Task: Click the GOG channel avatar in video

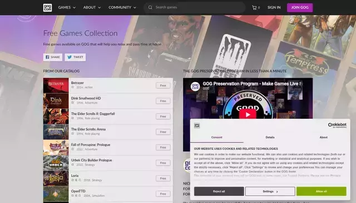Action: pyautogui.click(x=195, y=86)
